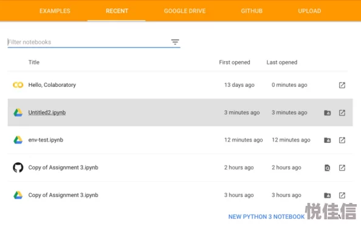Open the Untitled2.ipynb notebook

[x=47, y=112]
